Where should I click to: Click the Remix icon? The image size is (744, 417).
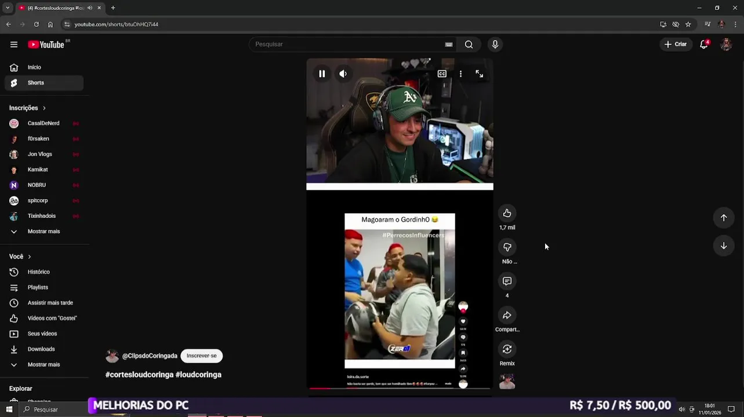(x=507, y=349)
